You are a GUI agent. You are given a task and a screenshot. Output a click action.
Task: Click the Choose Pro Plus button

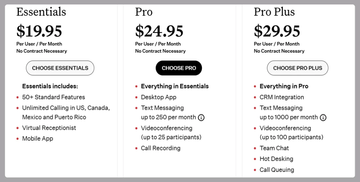298,68
